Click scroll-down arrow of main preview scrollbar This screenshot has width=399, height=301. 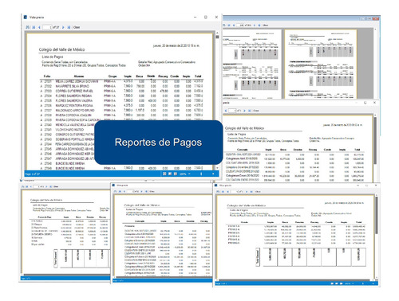pyautogui.click(x=217, y=168)
